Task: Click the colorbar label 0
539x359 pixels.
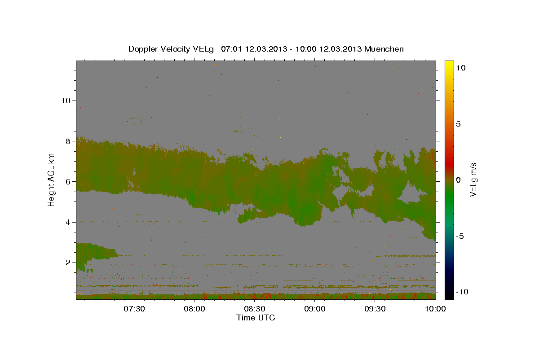Action: [458, 180]
